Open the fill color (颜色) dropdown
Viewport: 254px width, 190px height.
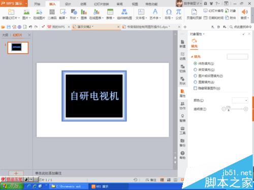240,100
